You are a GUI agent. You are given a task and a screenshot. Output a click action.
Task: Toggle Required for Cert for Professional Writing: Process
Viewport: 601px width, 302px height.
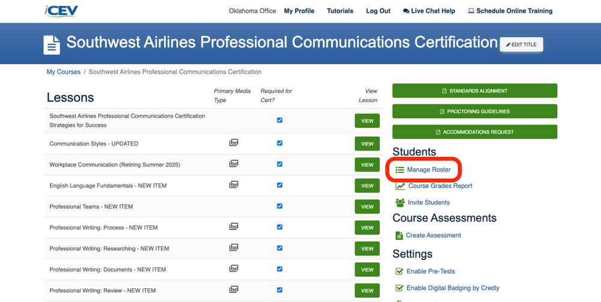[279, 227]
